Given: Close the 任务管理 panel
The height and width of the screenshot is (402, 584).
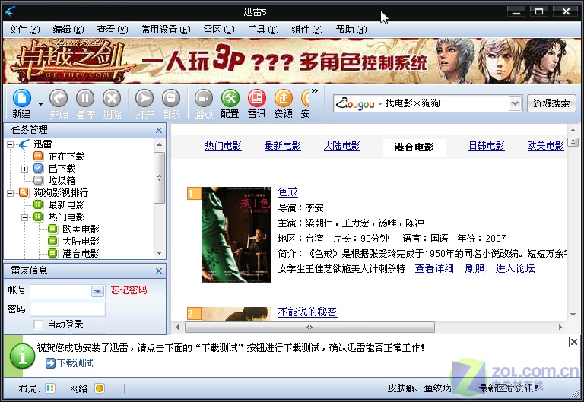Looking at the screenshot, I should click(159, 130).
